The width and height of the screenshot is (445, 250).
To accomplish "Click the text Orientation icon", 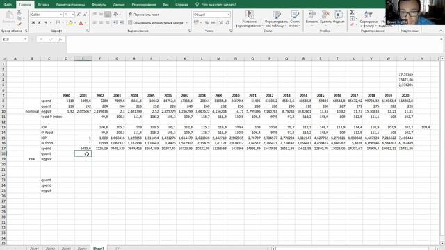I will (116, 14).
